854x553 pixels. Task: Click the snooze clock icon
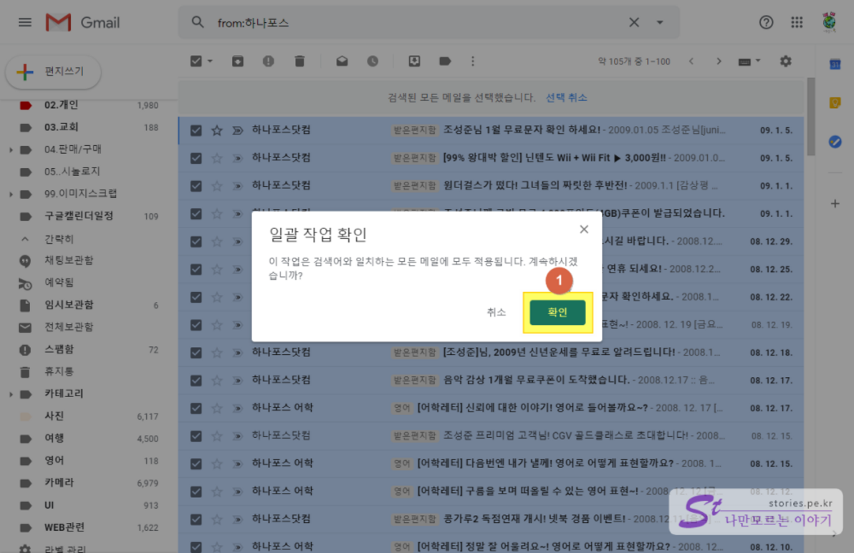pyautogui.click(x=373, y=62)
